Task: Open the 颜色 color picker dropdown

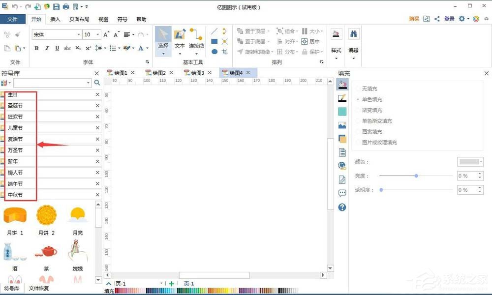Action: click(481, 161)
